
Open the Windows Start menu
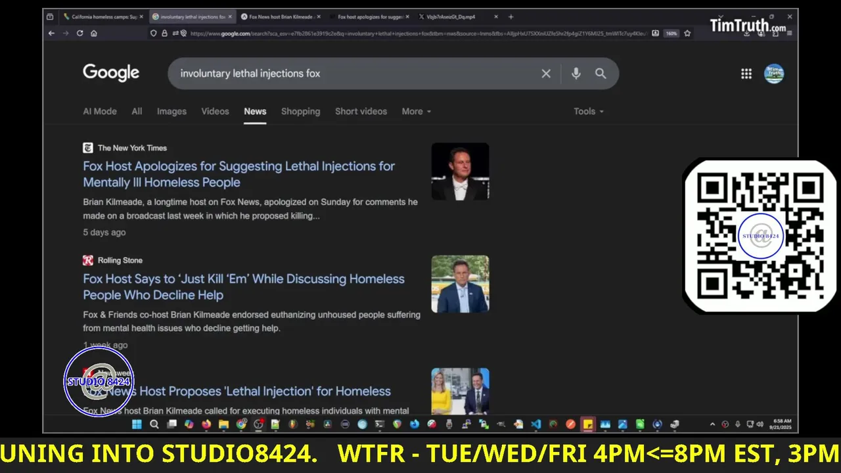point(137,424)
